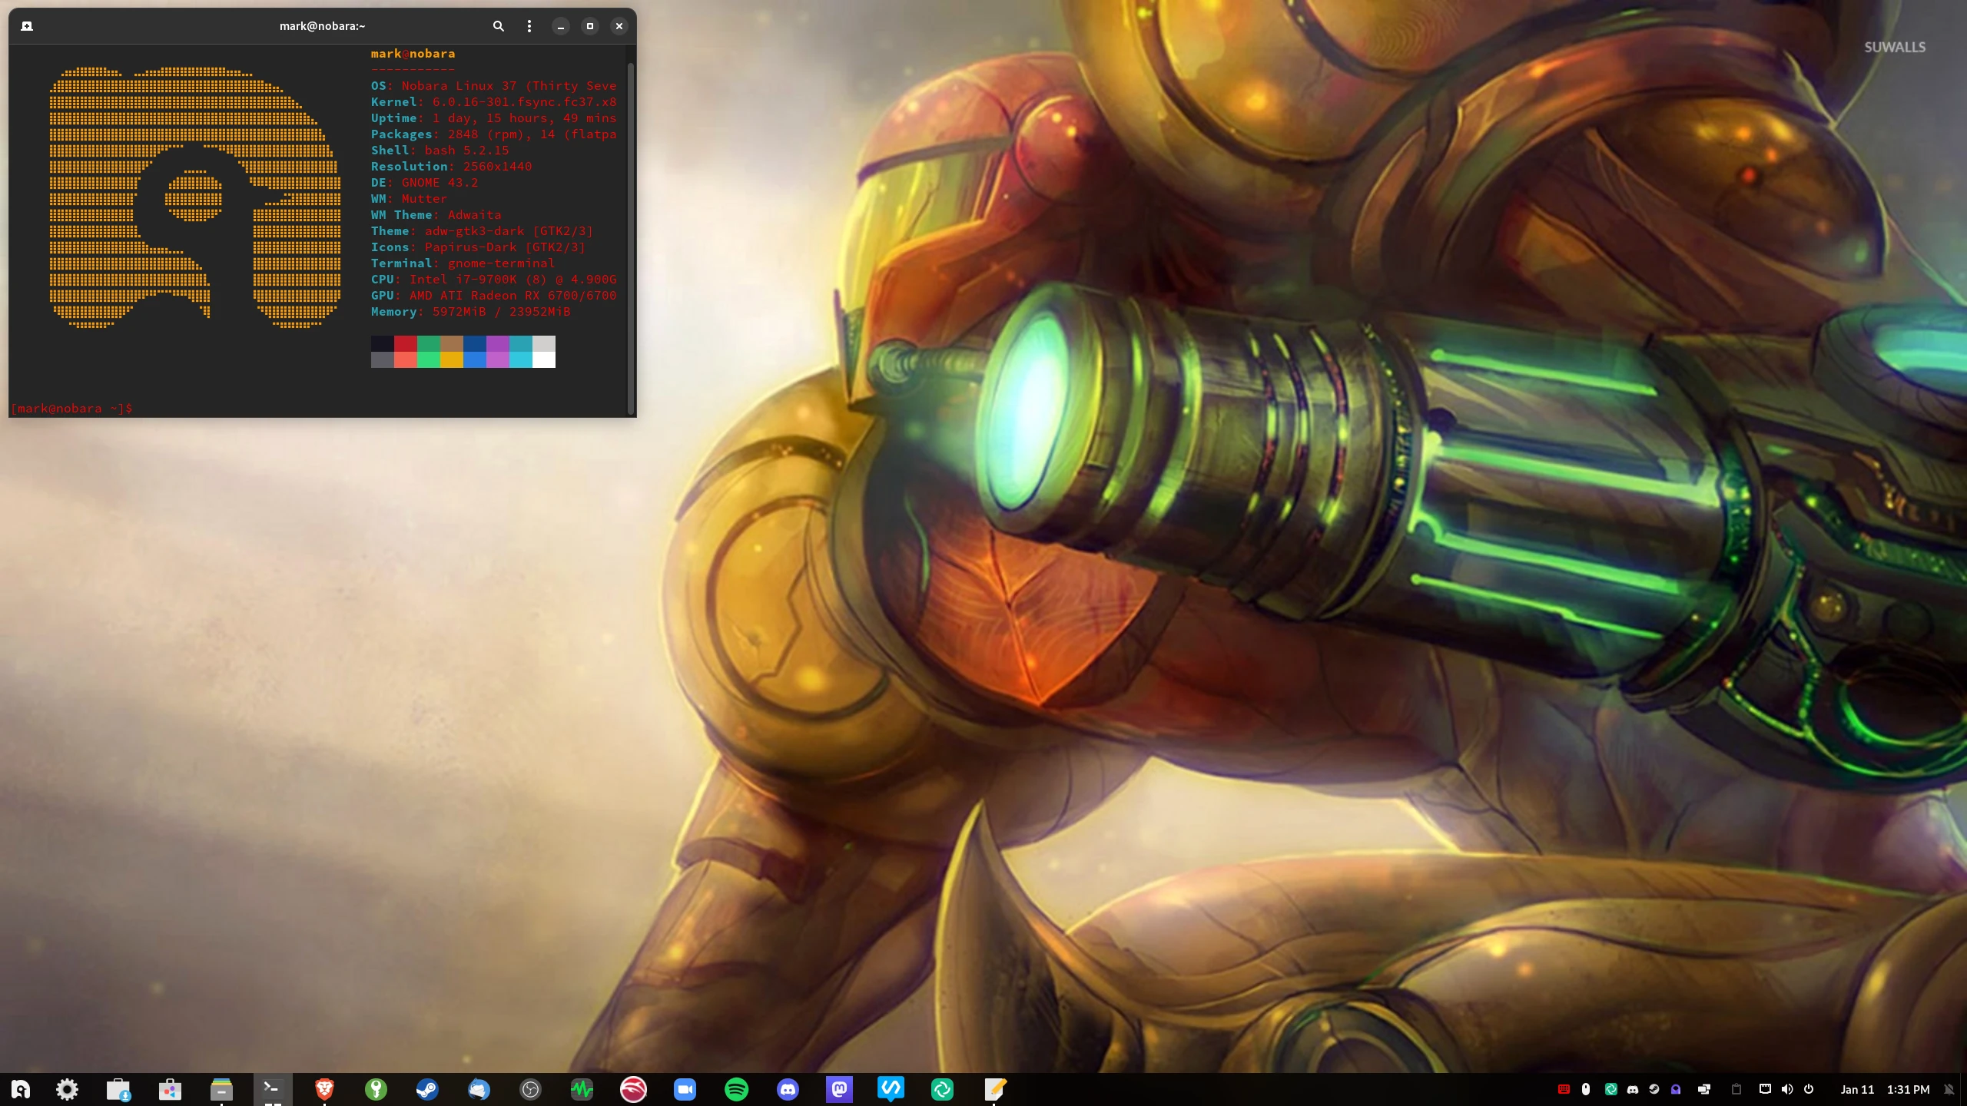
Task: Click the terminal window vertical scrollbar
Action: coord(631,238)
